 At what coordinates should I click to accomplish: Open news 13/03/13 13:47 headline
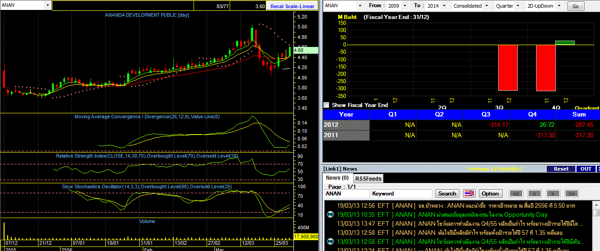click(x=460, y=223)
